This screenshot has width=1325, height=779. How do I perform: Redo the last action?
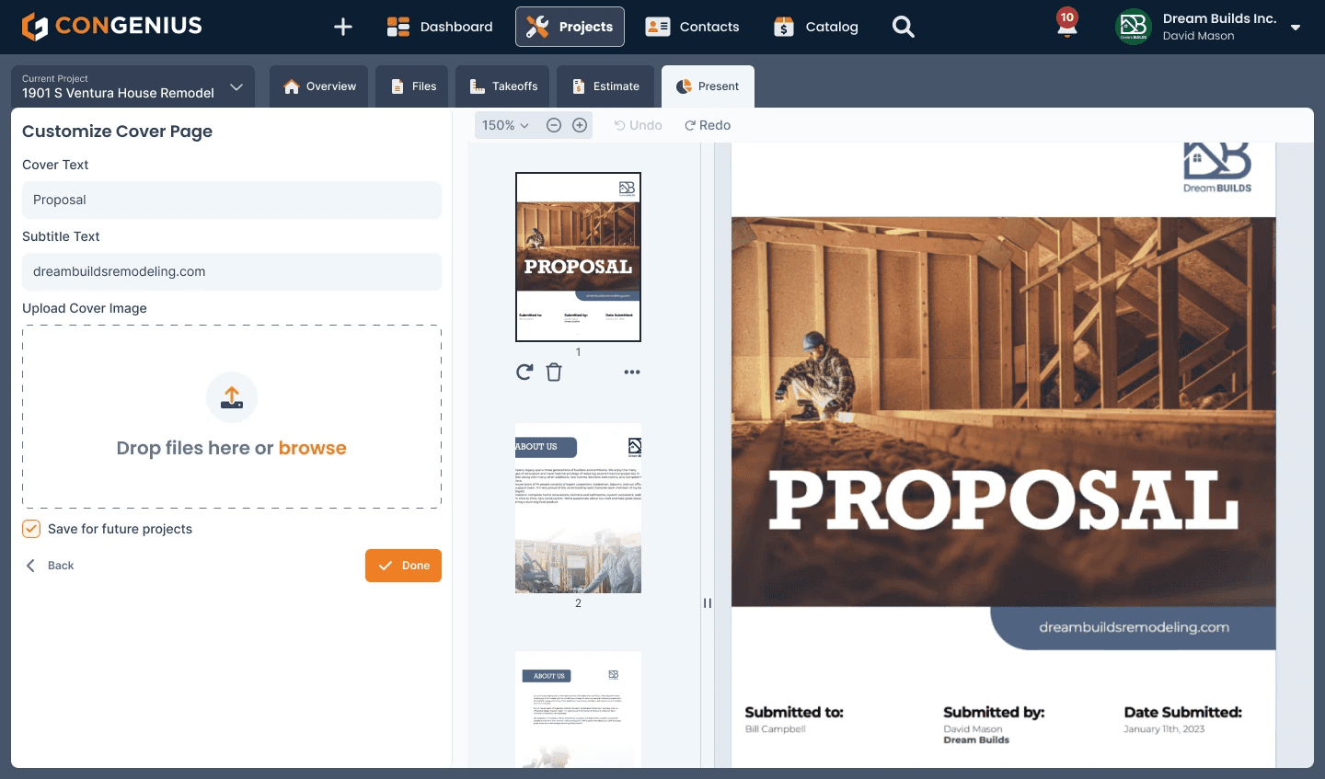coord(707,124)
